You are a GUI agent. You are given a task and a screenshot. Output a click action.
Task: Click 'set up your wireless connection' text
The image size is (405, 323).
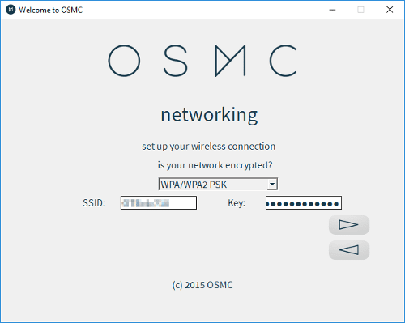point(209,147)
